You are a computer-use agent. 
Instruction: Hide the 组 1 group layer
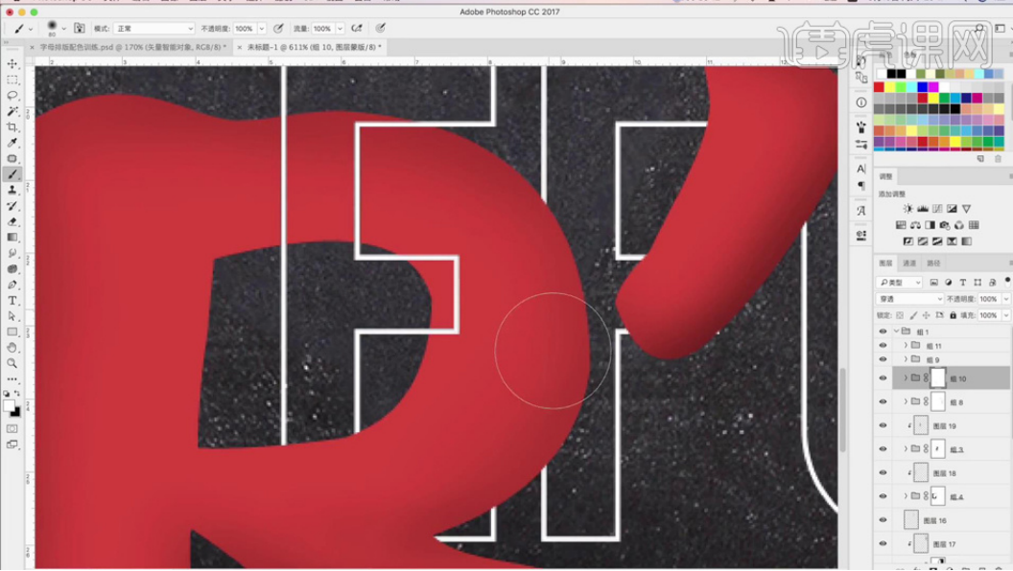click(x=883, y=331)
